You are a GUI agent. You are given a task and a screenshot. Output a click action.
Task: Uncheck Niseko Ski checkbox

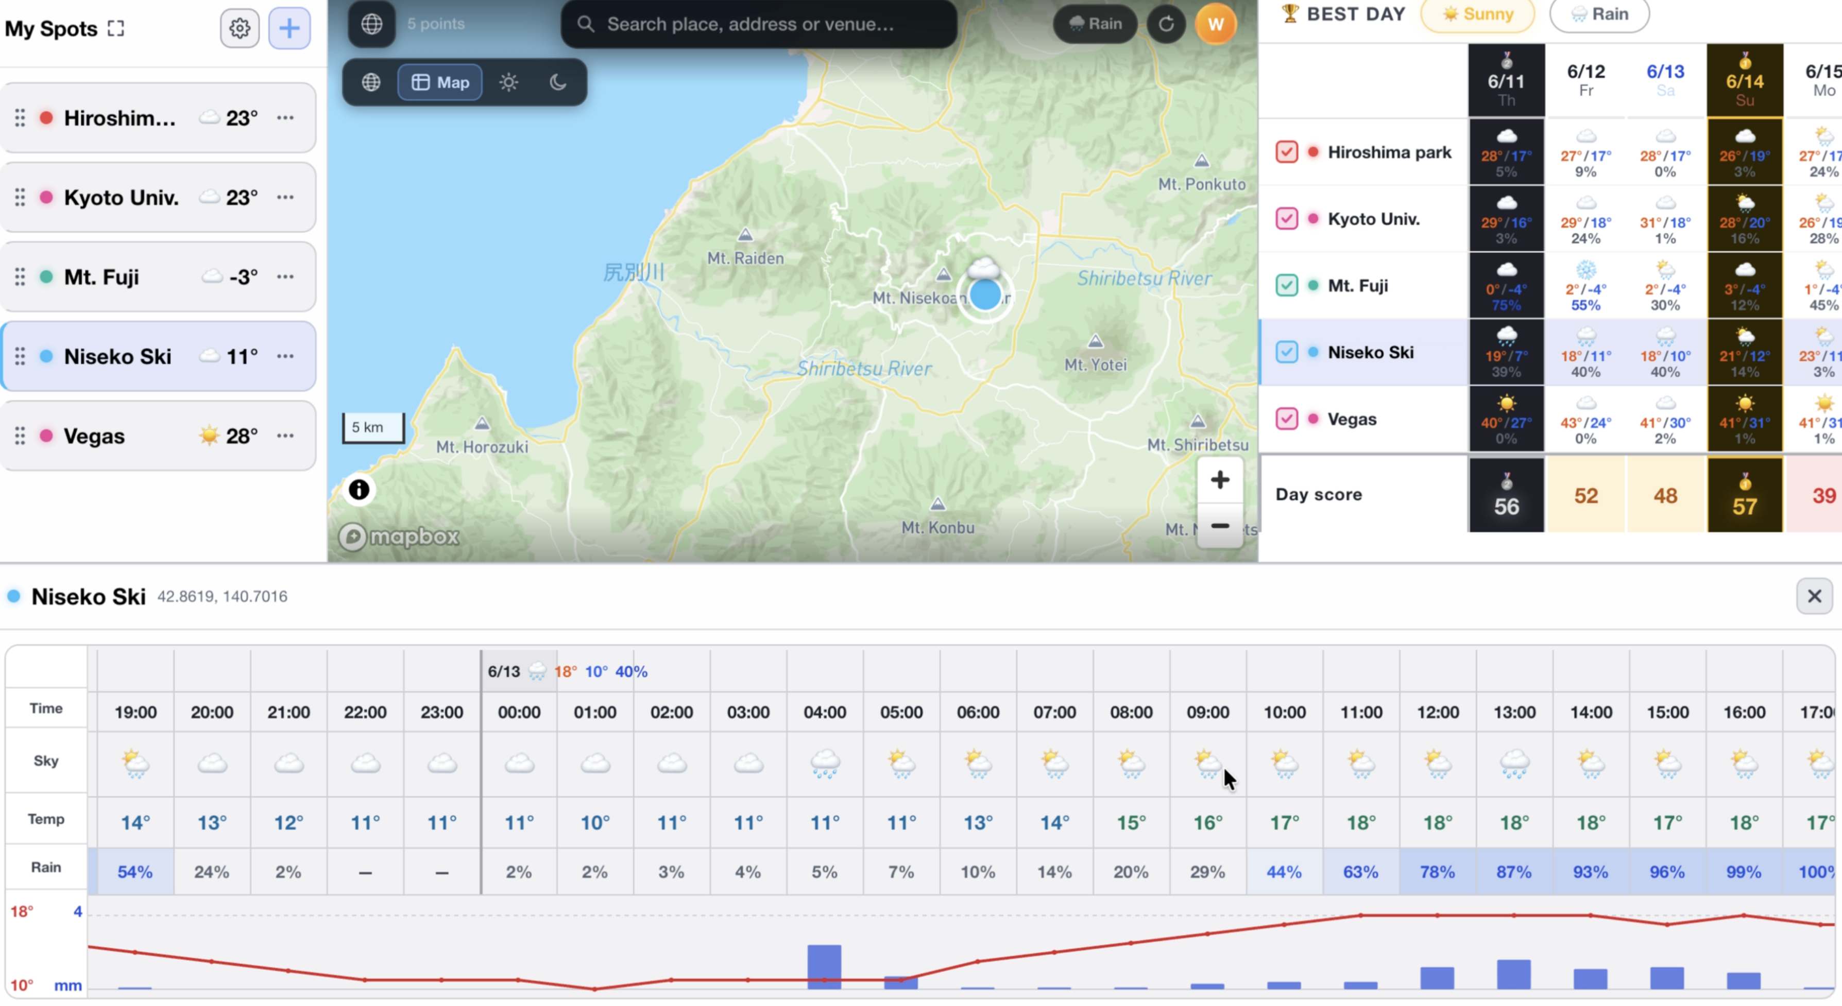1286,352
